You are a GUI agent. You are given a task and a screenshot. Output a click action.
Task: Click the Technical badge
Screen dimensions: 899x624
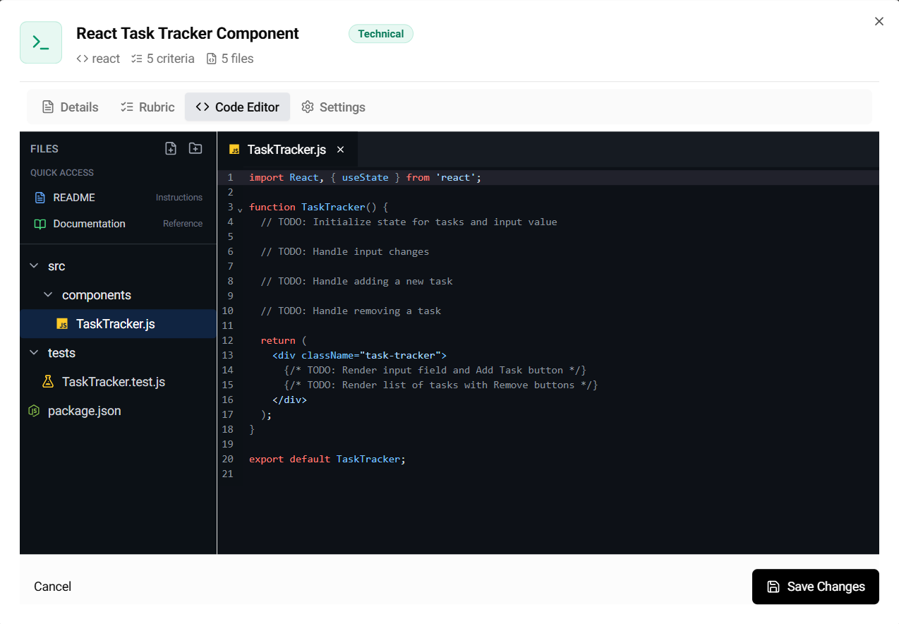coord(380,34)
